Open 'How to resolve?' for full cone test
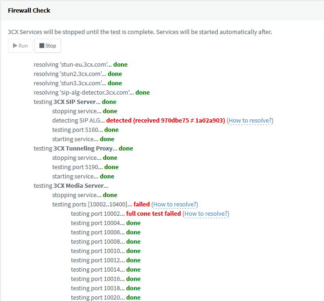This screenshot has width=324, height=301. (x=206, y=213)
